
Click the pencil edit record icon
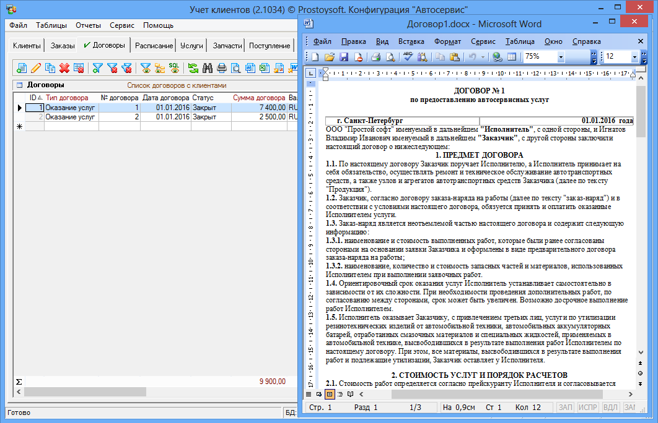point(36,68)
